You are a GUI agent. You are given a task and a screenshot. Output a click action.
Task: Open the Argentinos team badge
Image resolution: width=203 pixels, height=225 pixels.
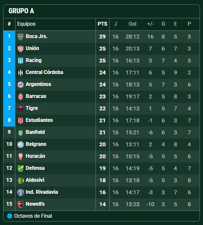tap(21, 85)
